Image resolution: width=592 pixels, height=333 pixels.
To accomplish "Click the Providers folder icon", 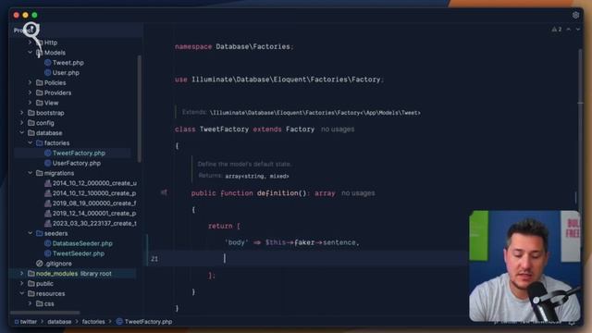I will (x=39, y=92).
